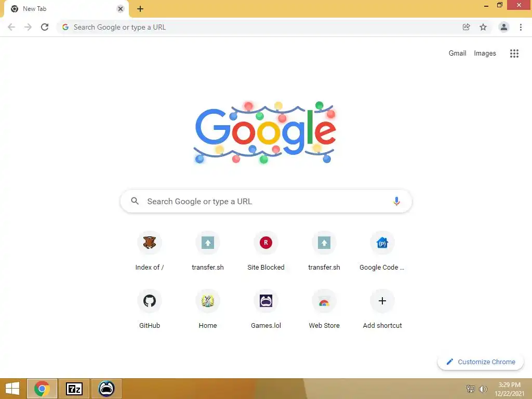Click the share page icon in address bar
This screenshot has height=399, width=532.
pos(466,27)
